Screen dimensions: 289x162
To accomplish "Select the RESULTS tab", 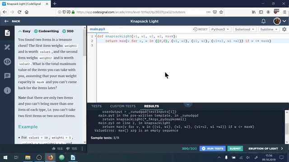I will point(152,106).
